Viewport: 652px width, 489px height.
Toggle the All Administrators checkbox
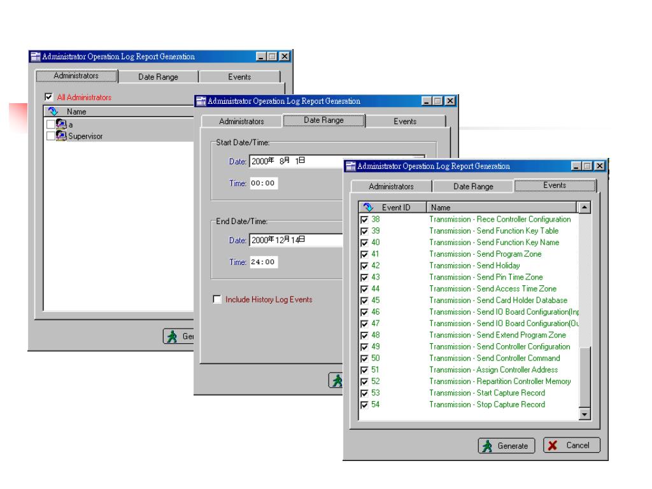click(x=49, y=97)
